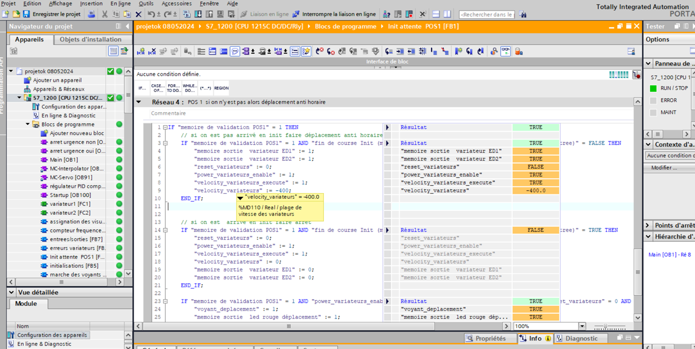Click the Enregistrer le projet save icon
The width and height of the screenshot is (695, 349).
coord(27,14)
